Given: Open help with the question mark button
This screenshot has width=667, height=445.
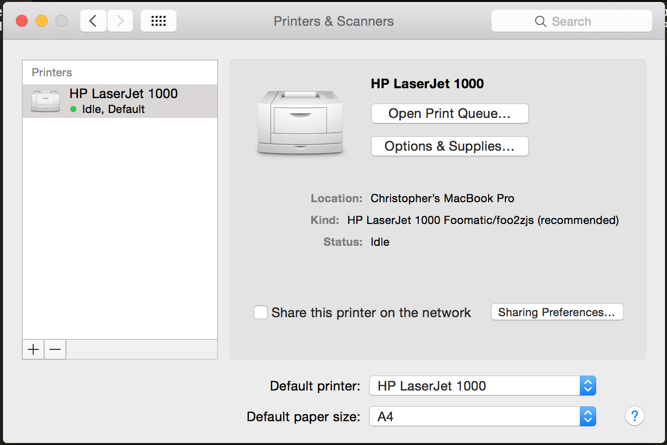Looking at the screenshot, I should click(x=635, y=416).
